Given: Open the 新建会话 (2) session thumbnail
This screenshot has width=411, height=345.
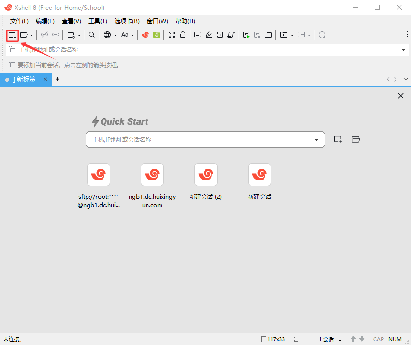Looking at the screenshot, I should (206, 175).
